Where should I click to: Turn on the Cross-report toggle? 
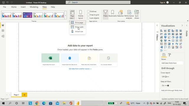tap(167, 77)
